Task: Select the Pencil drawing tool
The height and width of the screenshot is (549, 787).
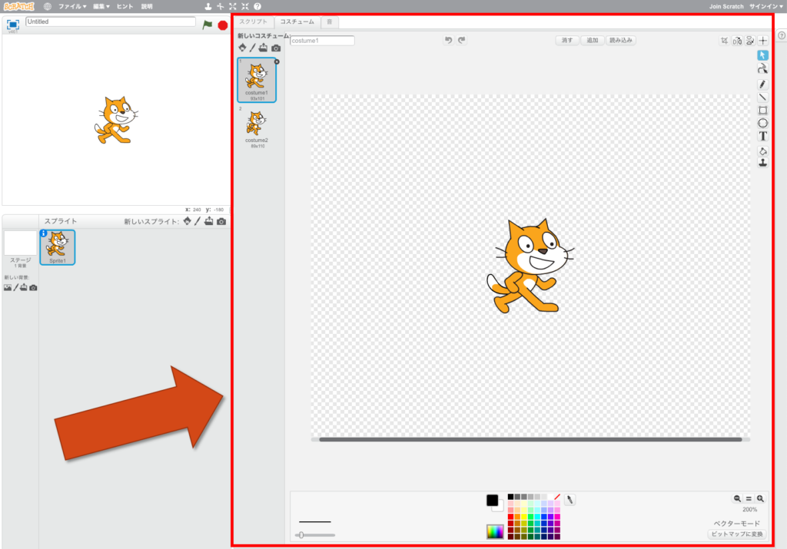Action: (x=762, y=84)
